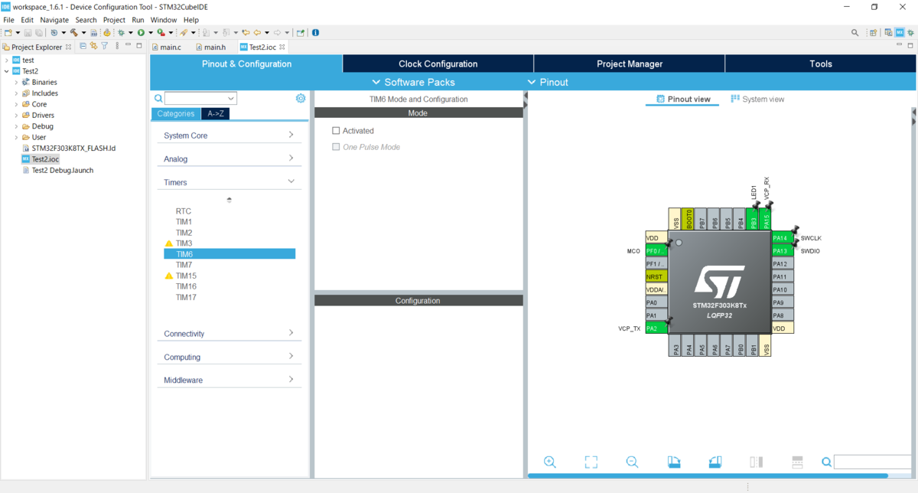
Task: Collapse all in Project Explorer
Action: 83,47
